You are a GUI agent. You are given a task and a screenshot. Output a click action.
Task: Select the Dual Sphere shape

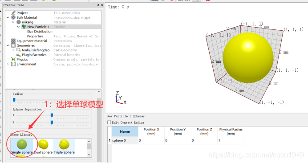click(43, 147)
